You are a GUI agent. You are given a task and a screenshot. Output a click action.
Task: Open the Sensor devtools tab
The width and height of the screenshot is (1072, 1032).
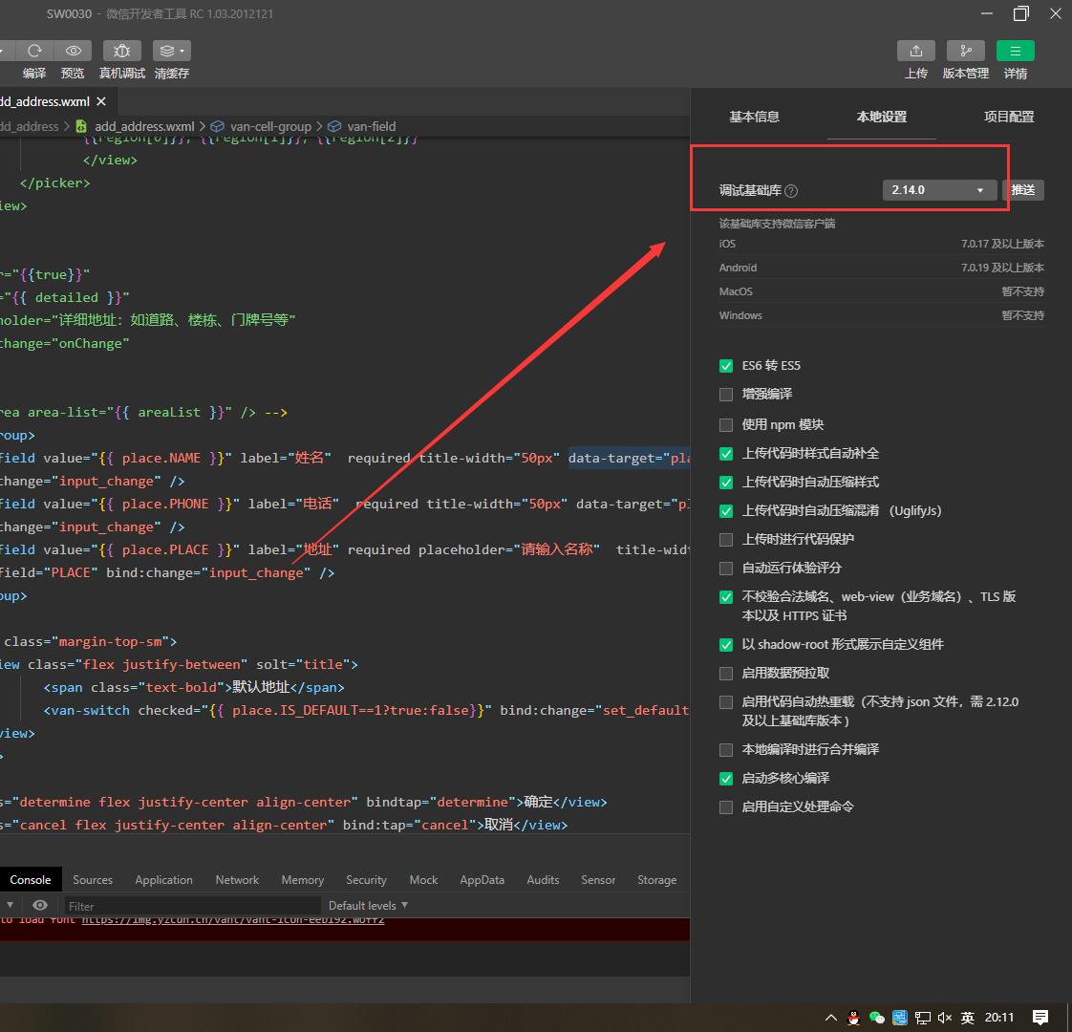597,879
